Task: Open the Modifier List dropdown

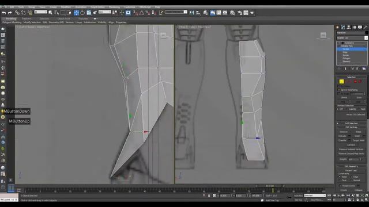Action: tap(352, 38)
